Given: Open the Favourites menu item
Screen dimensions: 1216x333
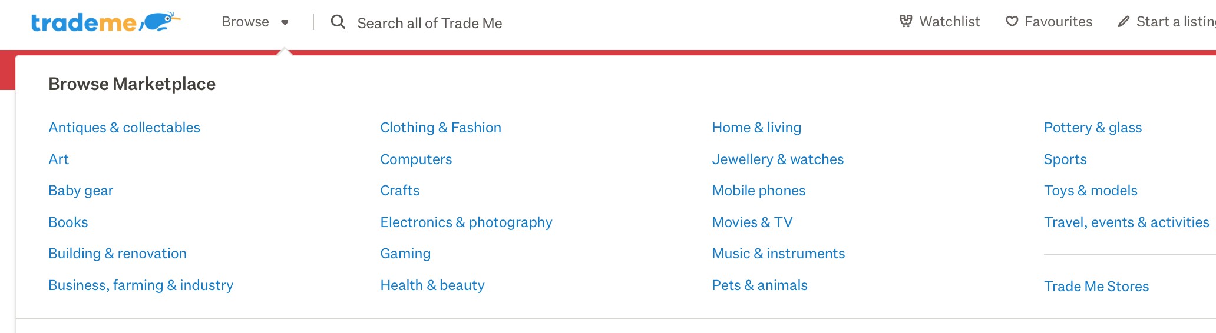Looking at the screenshot, I should (1058, 22).
